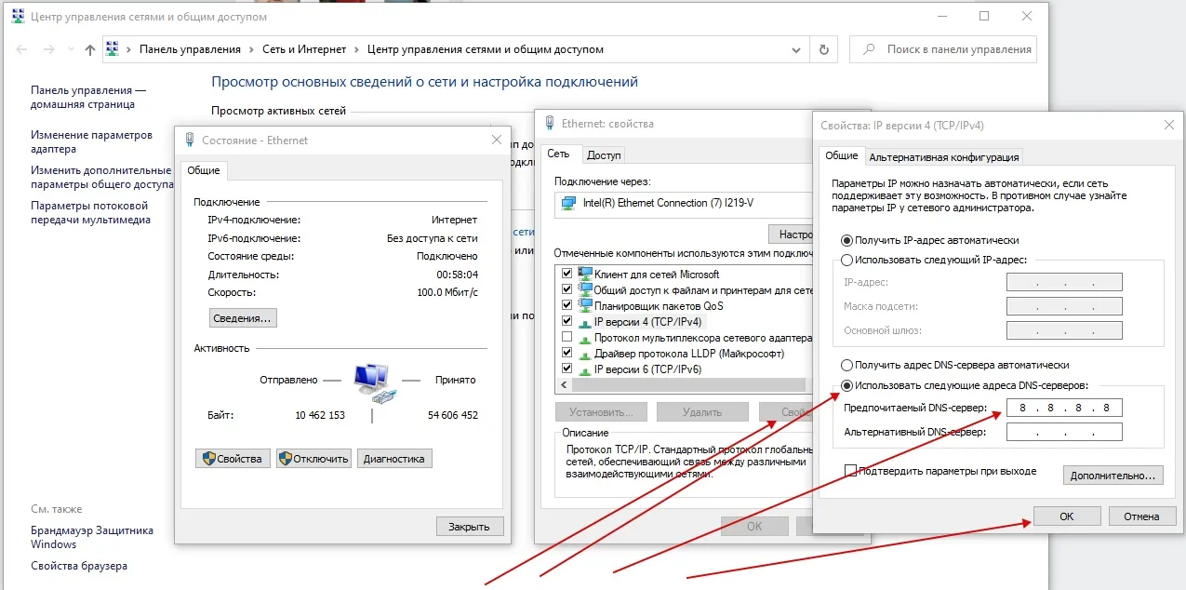Click the refresh icon in address bar
This screenshot has height=590, width=1186.
[822, 49]
